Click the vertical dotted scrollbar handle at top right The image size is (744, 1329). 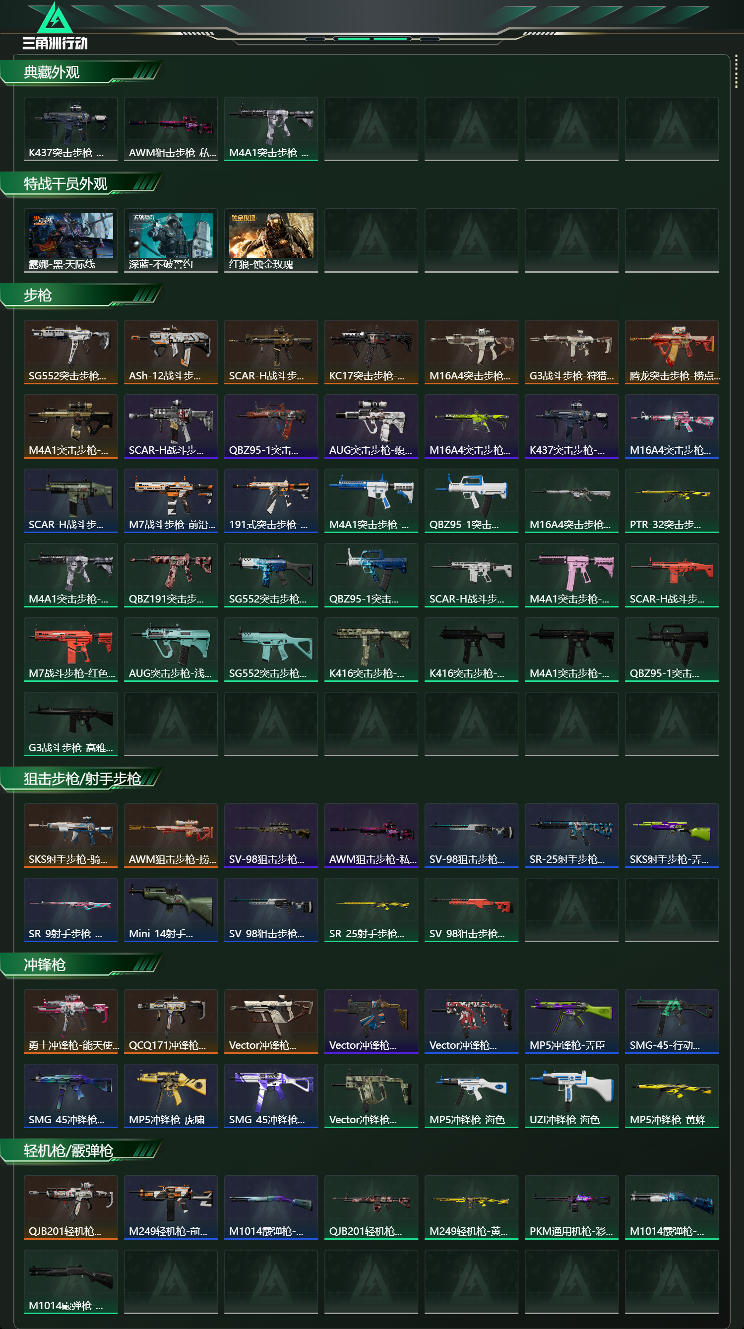point(736,72)
